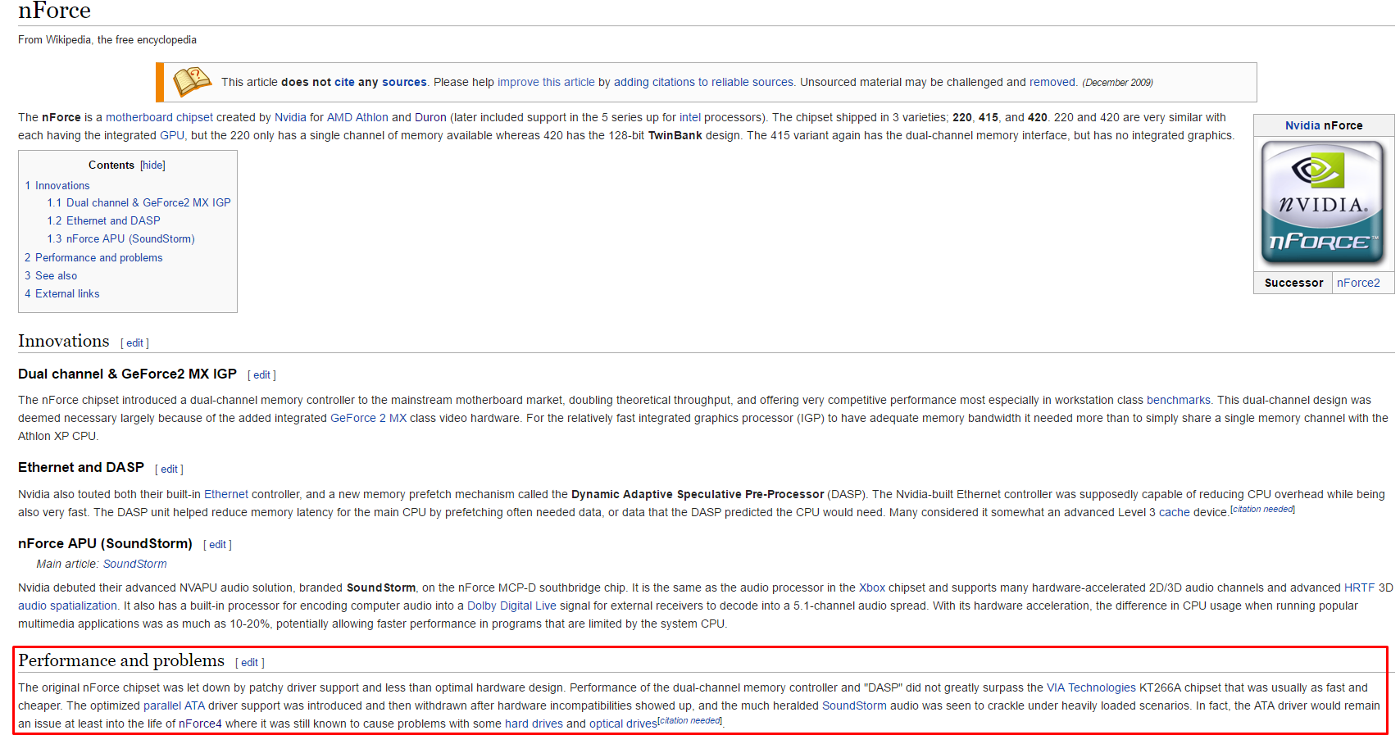Open 'adding citations to reliable sources' link
The height and width of the screenshot is (744, 1400).
(x=703, y=83)
